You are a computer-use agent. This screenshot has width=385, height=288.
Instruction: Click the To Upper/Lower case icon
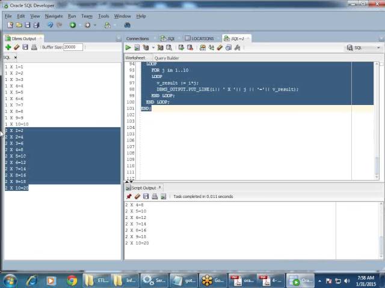(211, 48)
